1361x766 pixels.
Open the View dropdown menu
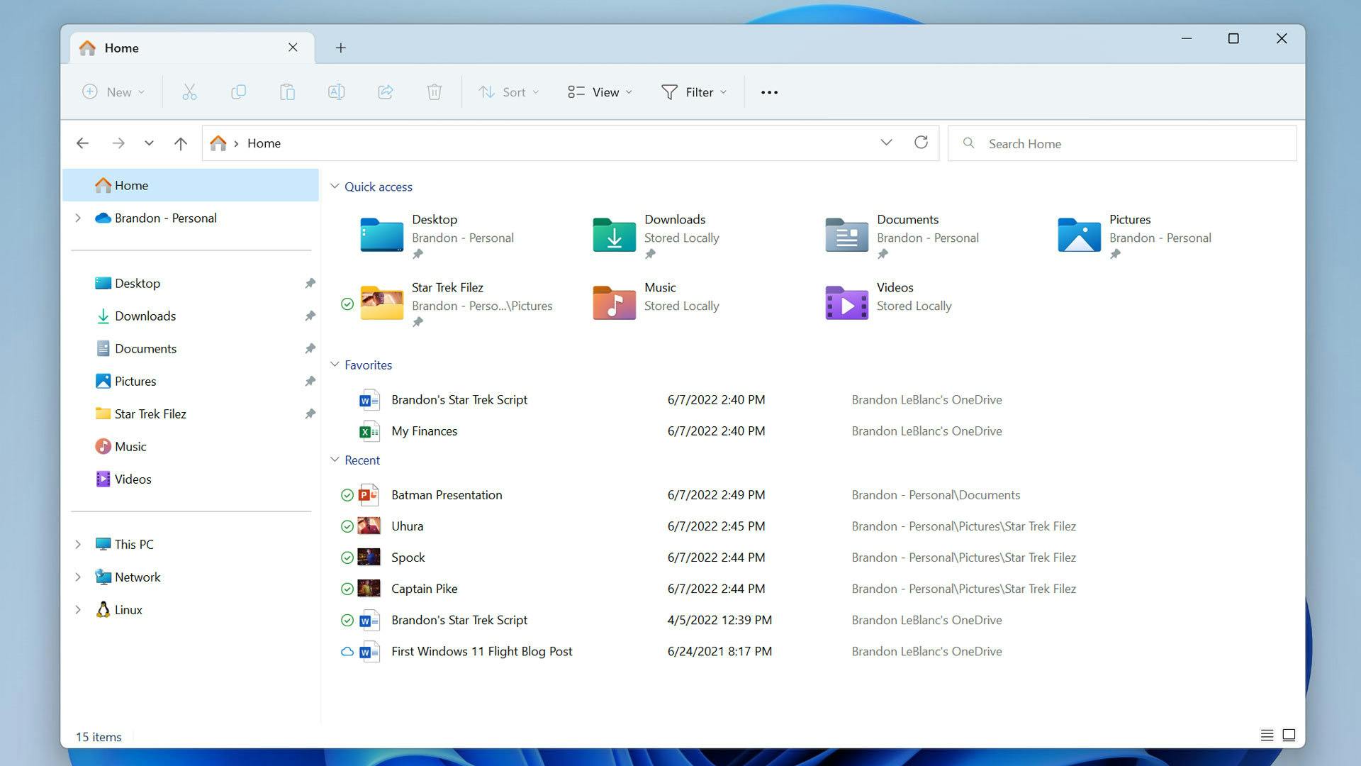[x=600, y=92]
